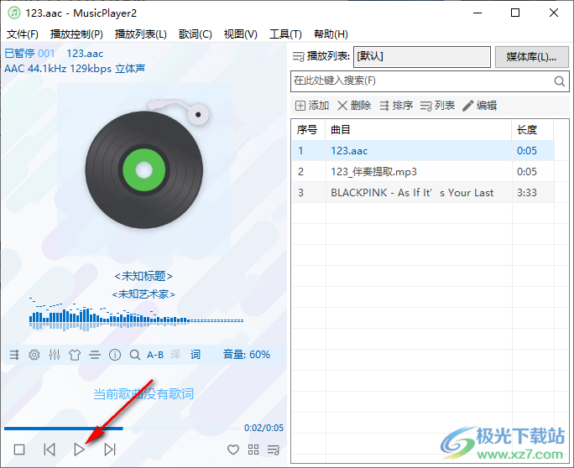Screen dimensions: 574x468
Task: Click 编辑 to edit playlist
Action: (x=479, y=106)
